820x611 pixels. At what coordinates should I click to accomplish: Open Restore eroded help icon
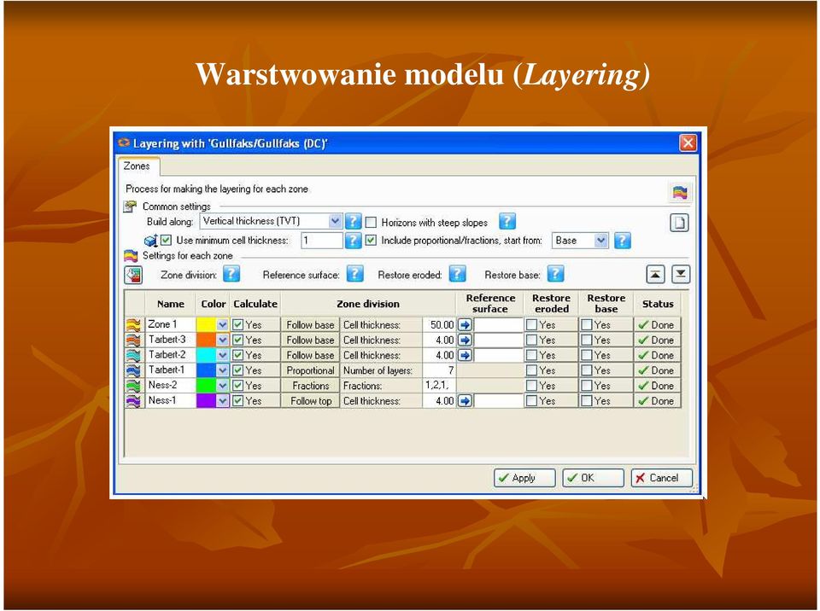pos(457,274)
